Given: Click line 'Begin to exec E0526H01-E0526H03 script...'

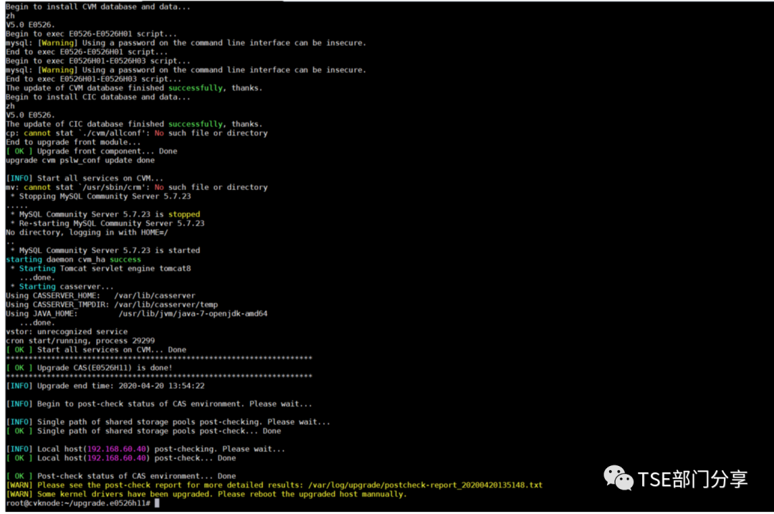Looking at the screenshot, I should pyautogui.click(x=97, y=61).
